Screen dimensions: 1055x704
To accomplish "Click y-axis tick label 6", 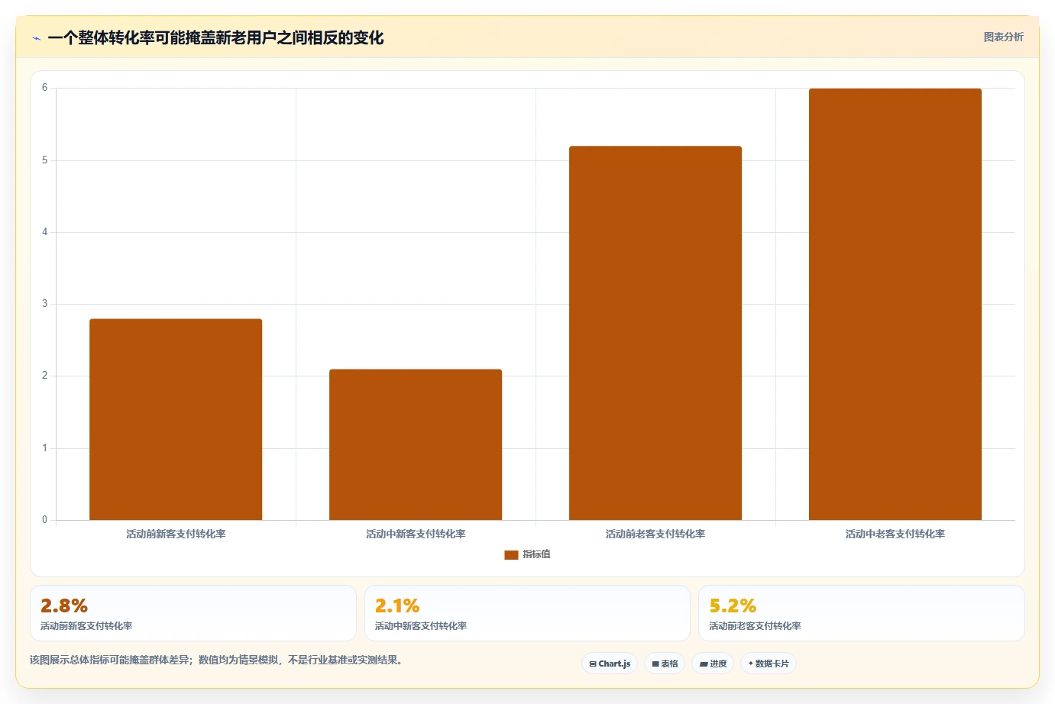I will (x=44, y=88).
